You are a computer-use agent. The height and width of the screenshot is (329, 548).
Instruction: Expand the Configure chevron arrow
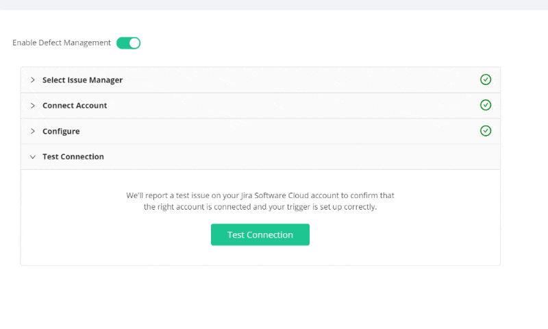pyautogui.click(x=32, y=131)
